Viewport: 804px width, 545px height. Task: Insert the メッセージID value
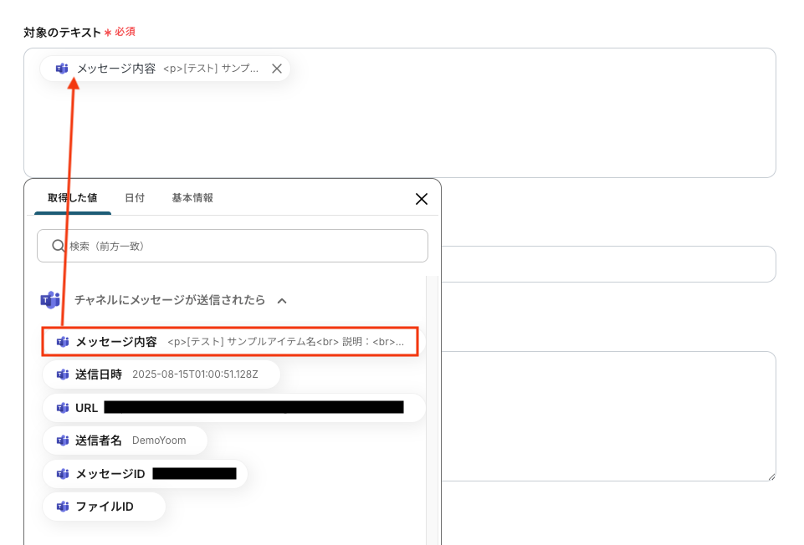(x=145, y=474)
